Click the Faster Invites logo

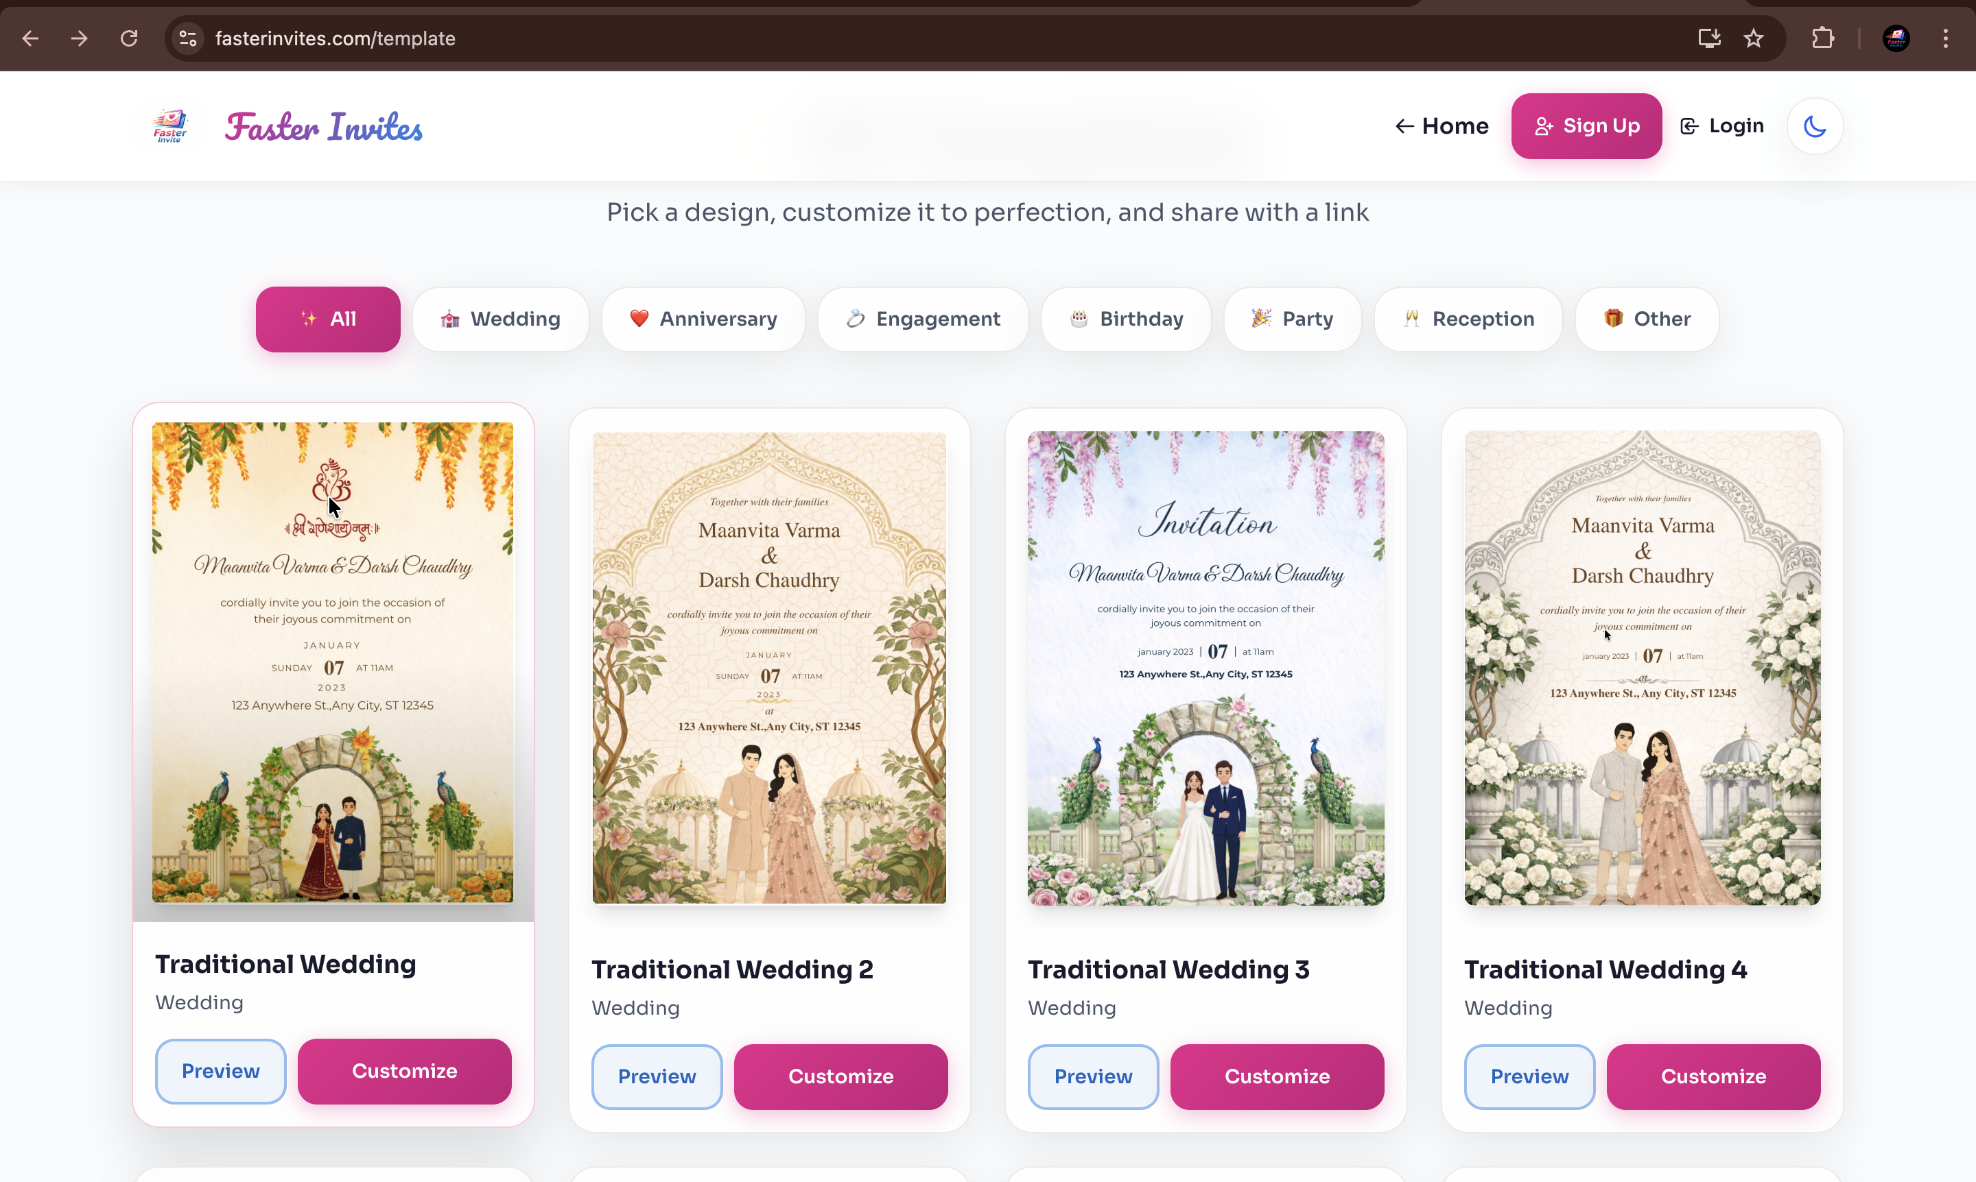coord(169,125)
